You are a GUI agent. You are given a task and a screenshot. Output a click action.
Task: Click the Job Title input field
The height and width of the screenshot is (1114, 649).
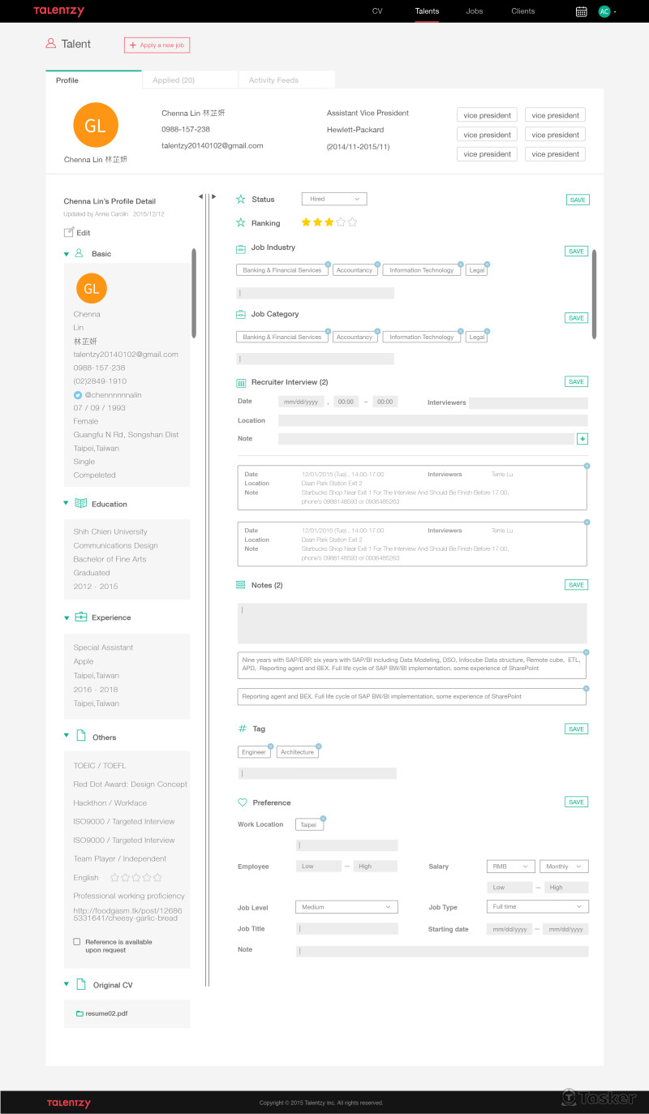tap(347, 929)
